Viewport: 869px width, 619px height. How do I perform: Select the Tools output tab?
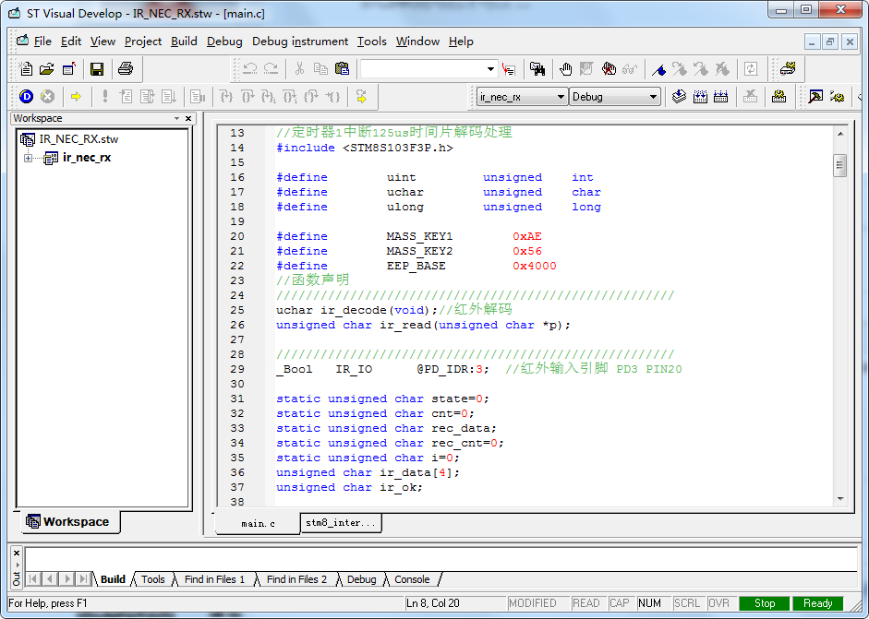pos(153,579)
